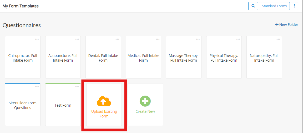Open Medical form's three-dot menu
This screenshot has height=133, width=303.
pos(158,39)
